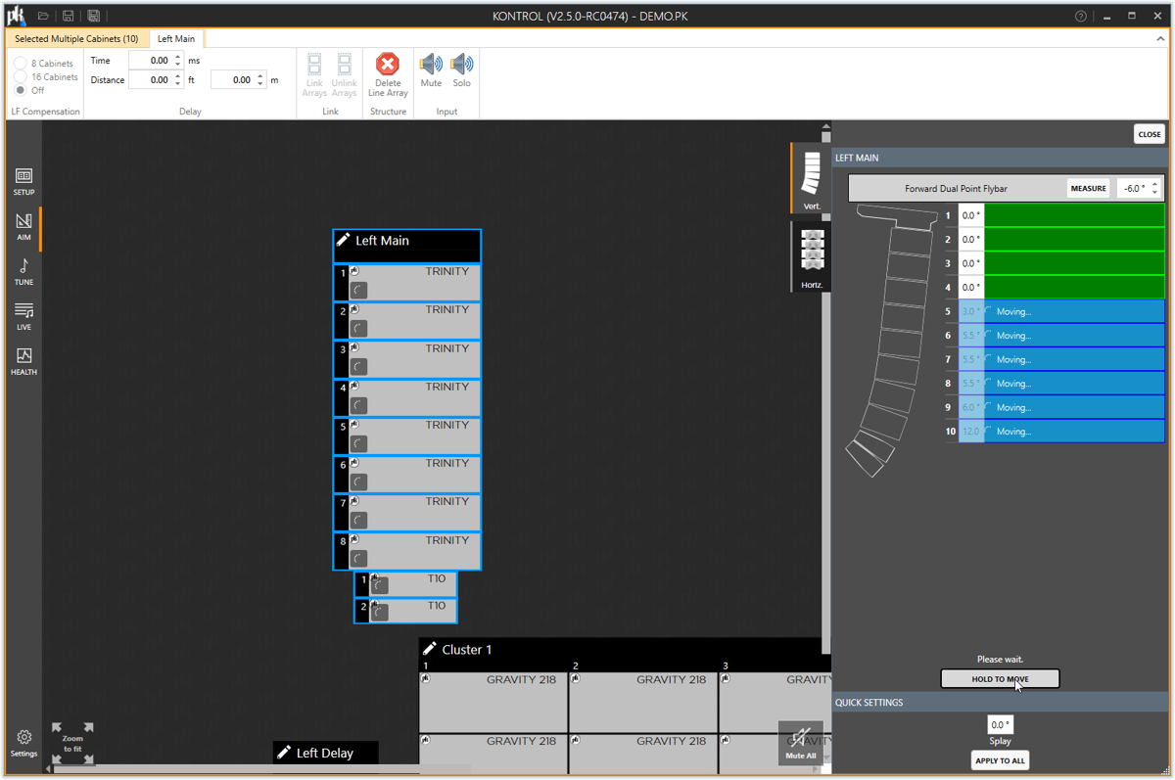
Task: Decrease the delay Time value stepper
Action: 177,65
